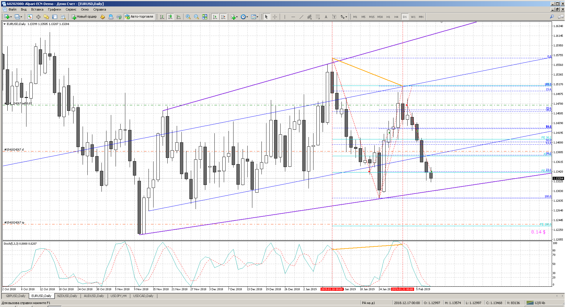
Task: Switch to the GBPUSD,Daily chart tab
Action: [16, 296]
